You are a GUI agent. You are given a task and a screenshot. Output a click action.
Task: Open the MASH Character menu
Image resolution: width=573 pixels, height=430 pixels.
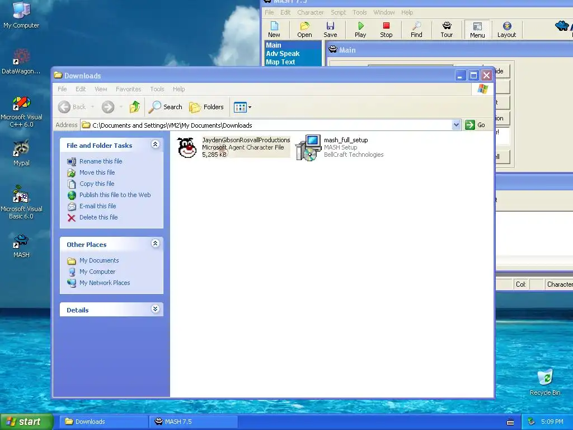310,12
